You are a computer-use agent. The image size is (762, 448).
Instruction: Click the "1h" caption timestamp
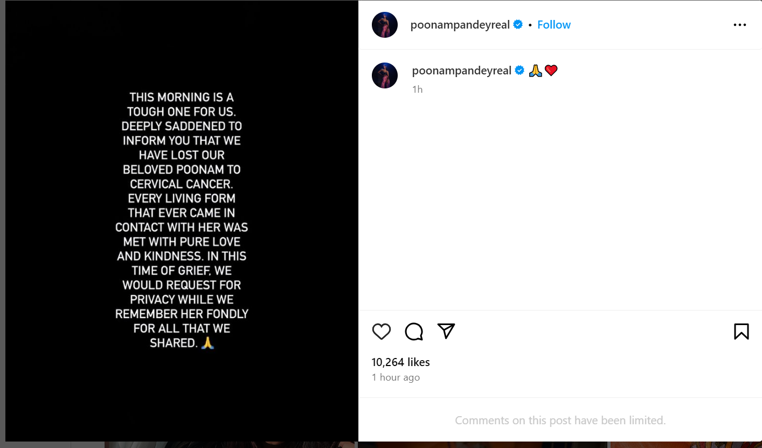coord(417,89)
